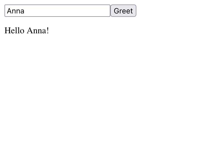Click the name text input field

[57, 11]
